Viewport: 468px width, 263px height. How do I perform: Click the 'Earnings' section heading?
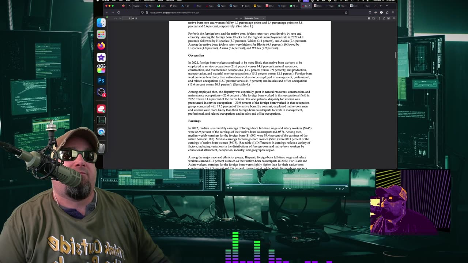pyautogui.click(x=195, y=121)
